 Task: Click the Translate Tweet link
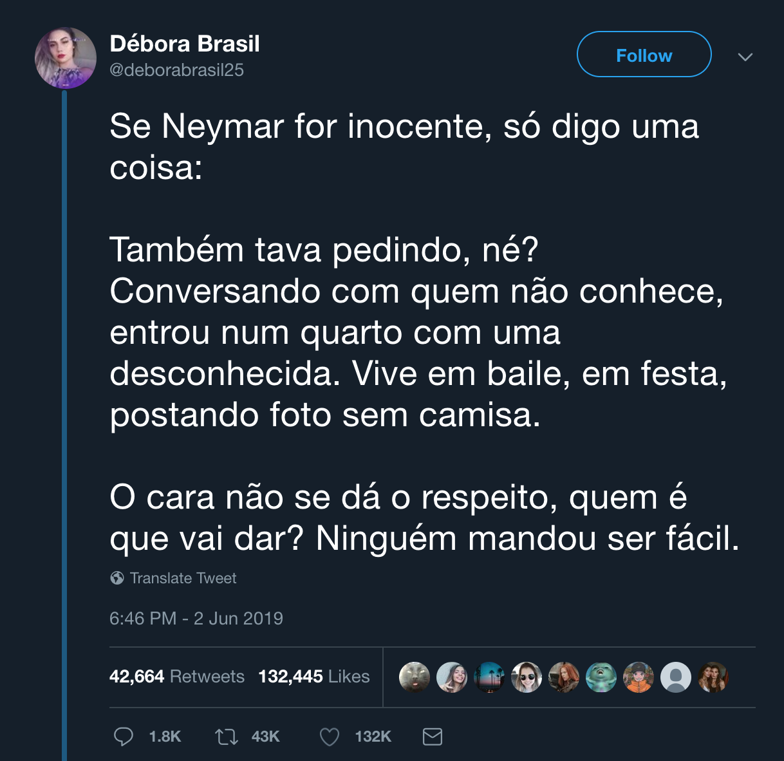[183, 578]
